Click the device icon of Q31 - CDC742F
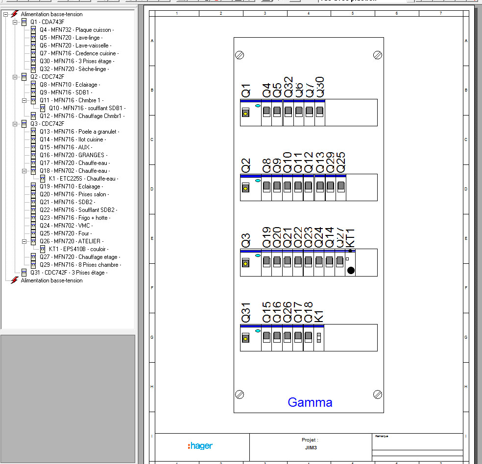The image size is (482, 464). point(24,273)
